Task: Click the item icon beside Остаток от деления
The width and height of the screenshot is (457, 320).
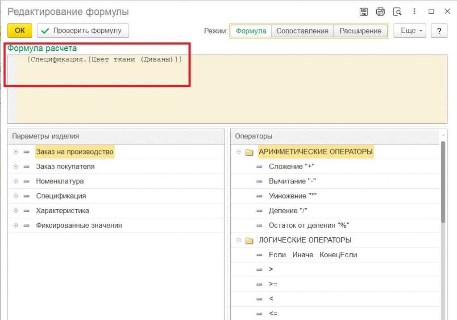Action: click(259, 226)
